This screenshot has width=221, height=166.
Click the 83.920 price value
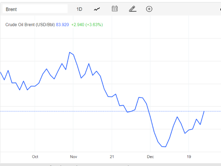63,25
